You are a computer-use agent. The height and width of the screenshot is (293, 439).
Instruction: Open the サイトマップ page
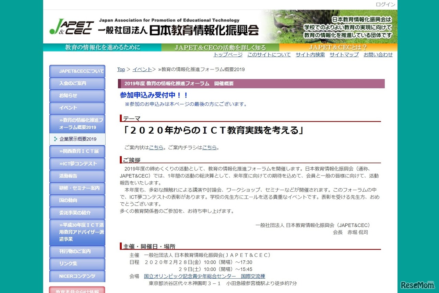[x=344, y=55]
